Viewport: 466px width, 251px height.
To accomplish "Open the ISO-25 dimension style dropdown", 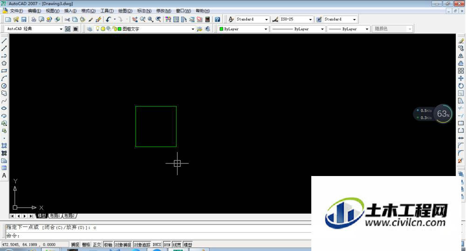I will click(x=310, y=19).
